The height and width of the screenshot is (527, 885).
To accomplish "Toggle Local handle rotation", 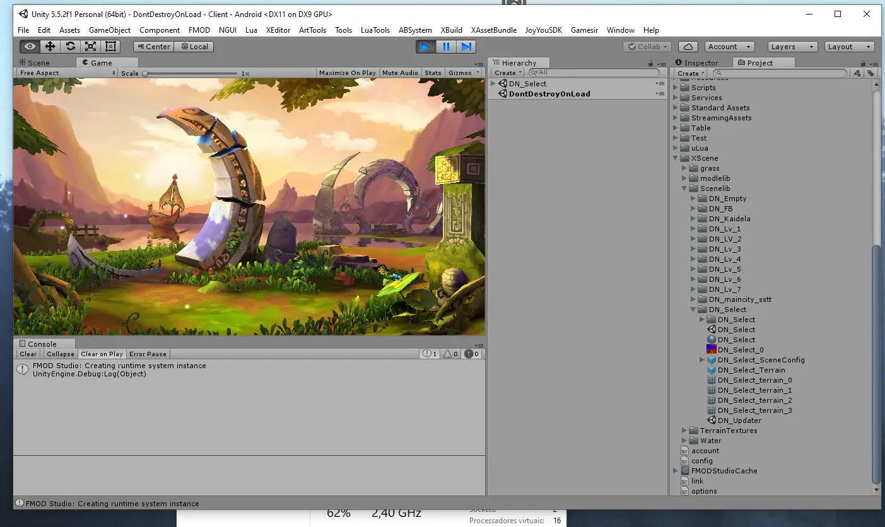I will click(194, 47).
